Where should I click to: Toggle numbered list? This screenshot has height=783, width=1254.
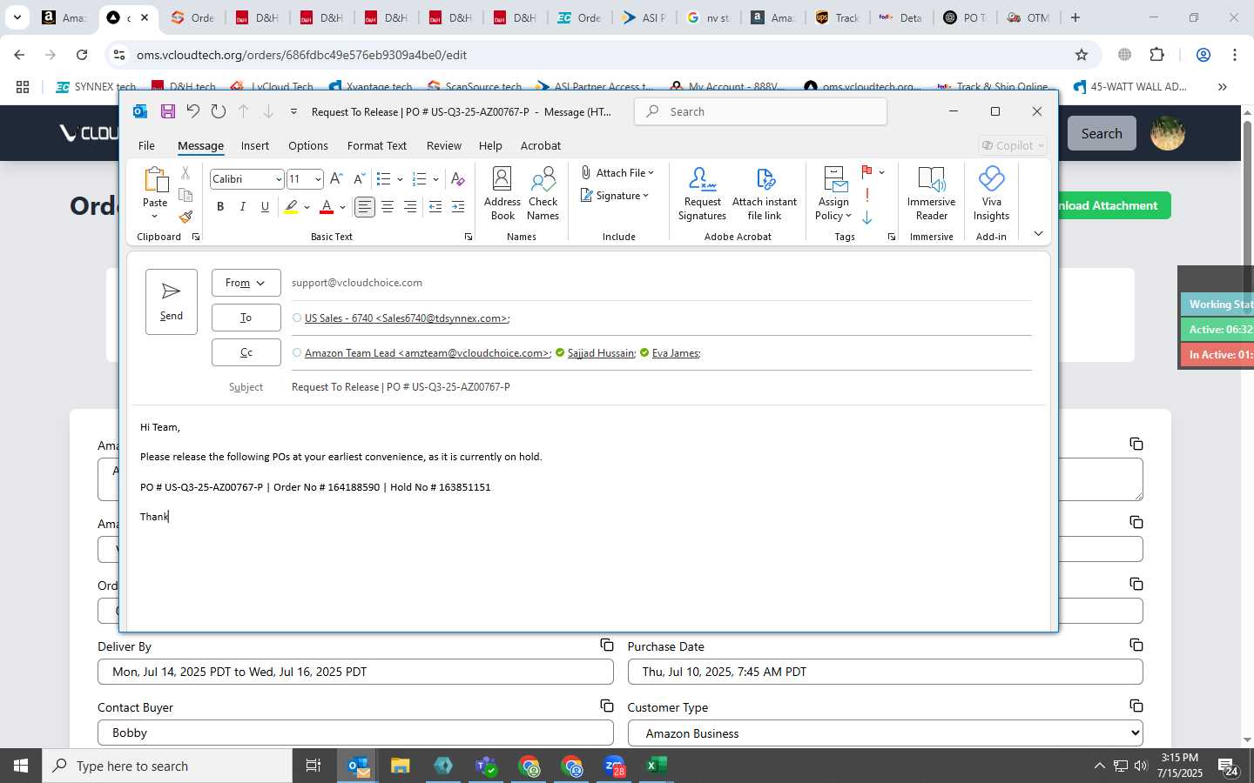(420, 179)
